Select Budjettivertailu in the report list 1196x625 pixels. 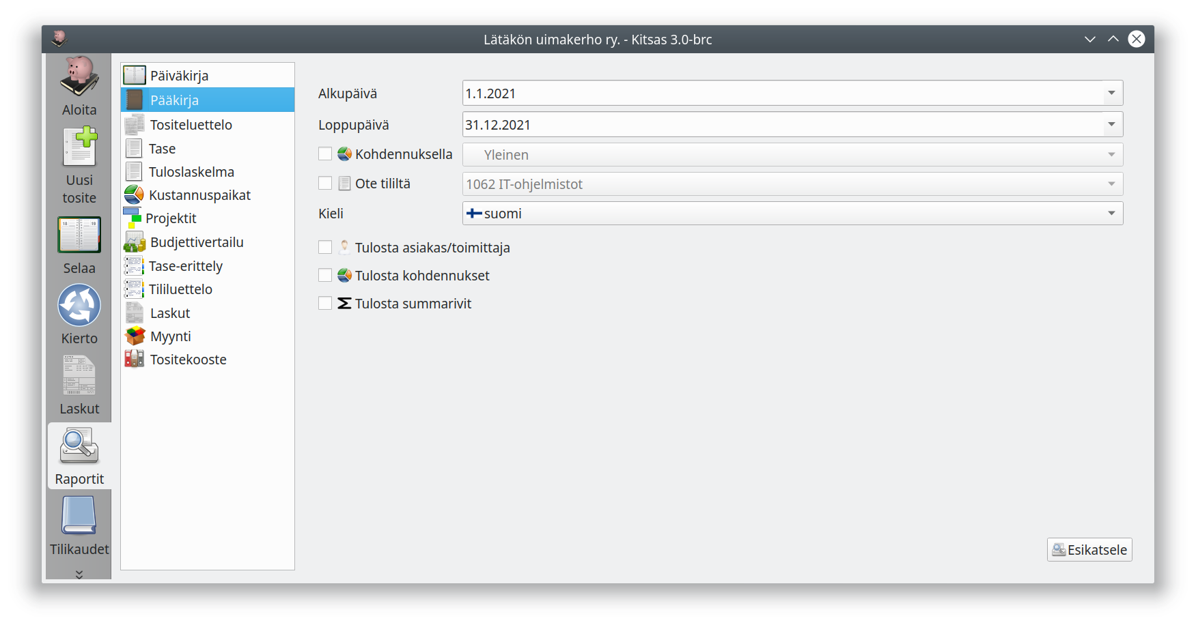click(x=208, y=242)
